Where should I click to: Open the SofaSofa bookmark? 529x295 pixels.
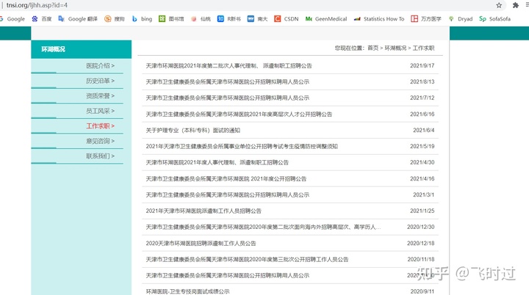point(495,19)
